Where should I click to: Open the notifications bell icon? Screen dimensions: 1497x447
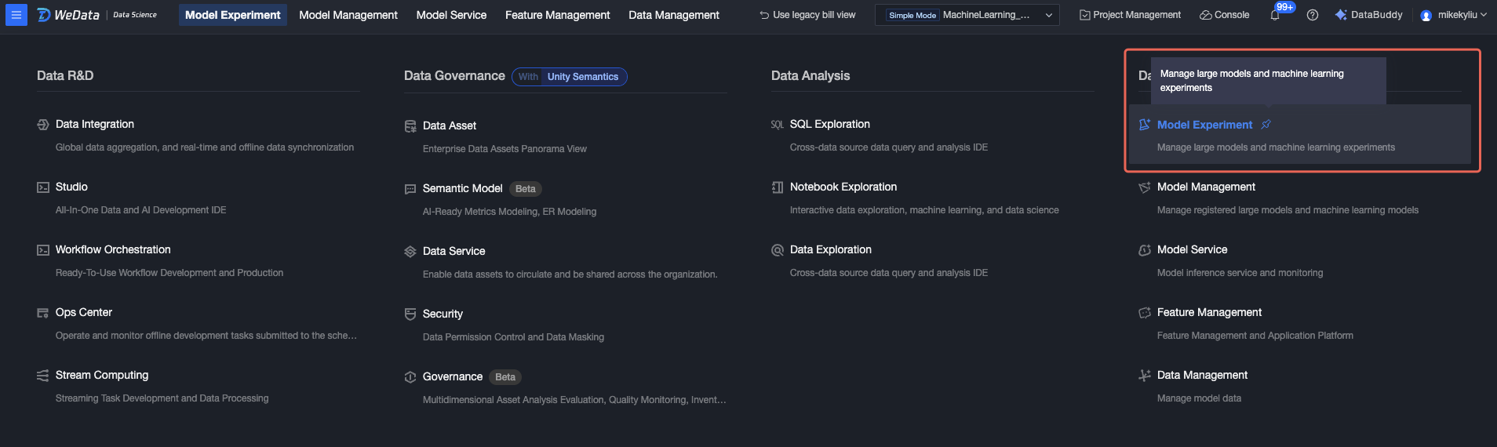point(1275,15)
